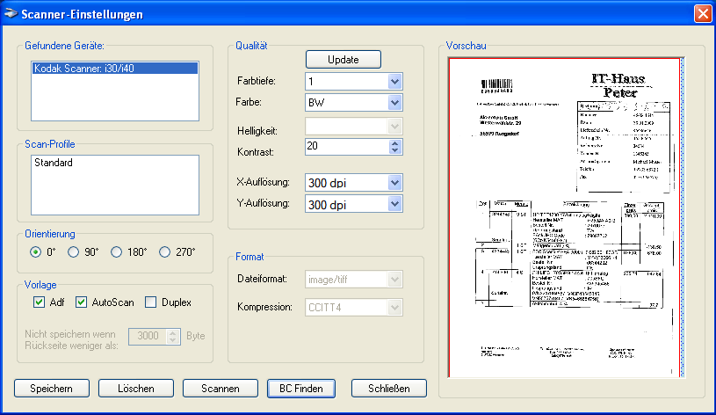
Task: Select Kodak Scanner: i30/i40 device
Action: pyautogui.click(x=115, y=69)
